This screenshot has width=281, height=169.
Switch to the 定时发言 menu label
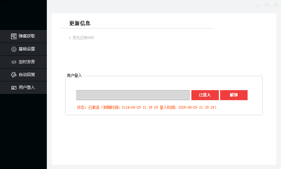point(27,62)
